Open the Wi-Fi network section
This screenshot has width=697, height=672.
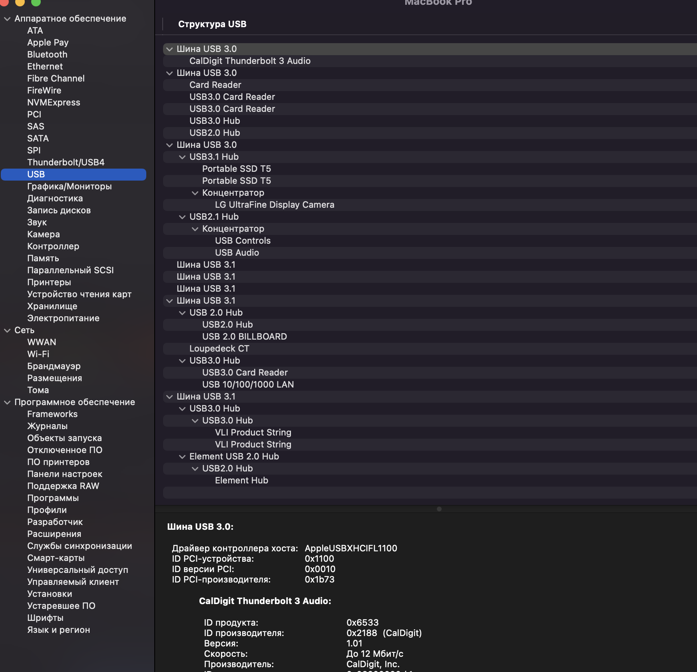click(x=38, y=354)
